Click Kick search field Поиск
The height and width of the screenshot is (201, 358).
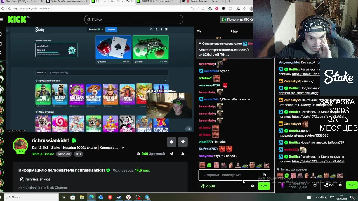(134, 19)
